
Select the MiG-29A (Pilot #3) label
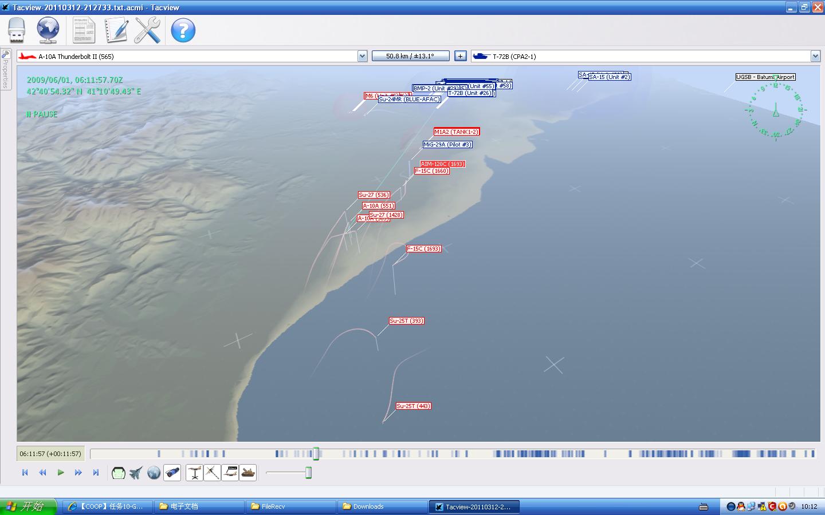447,145
